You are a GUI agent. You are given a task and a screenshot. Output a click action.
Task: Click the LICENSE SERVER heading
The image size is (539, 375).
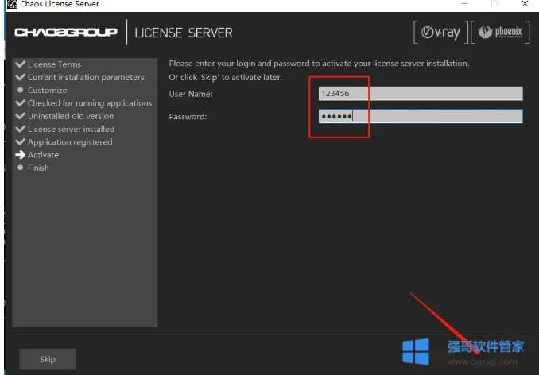[x=184, y=33]
